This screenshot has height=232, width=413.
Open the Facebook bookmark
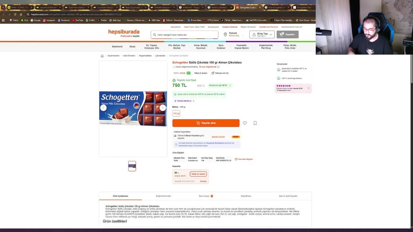(64, 20)
